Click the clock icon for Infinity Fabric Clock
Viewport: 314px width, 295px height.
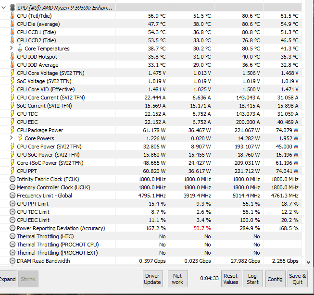point(12,179)
